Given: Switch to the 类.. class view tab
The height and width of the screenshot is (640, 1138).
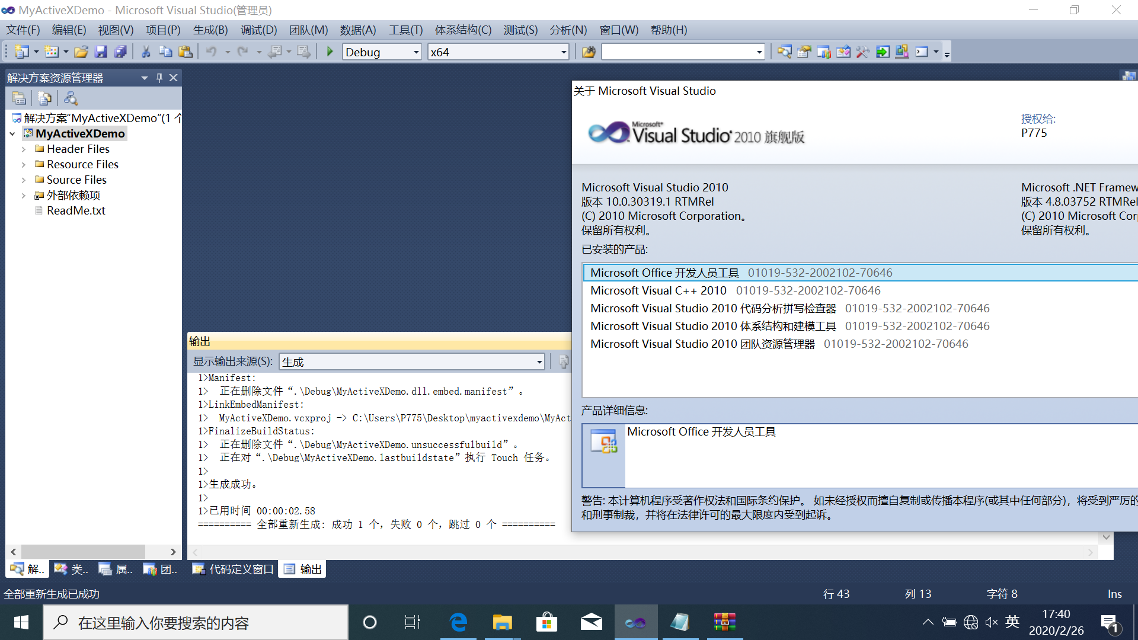Looking at the screenshot, I should [x=71, y=569].
